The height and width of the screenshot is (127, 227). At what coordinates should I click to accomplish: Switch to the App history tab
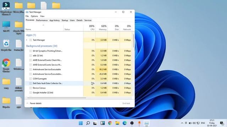pyautogui.click(x=54, y=20)
